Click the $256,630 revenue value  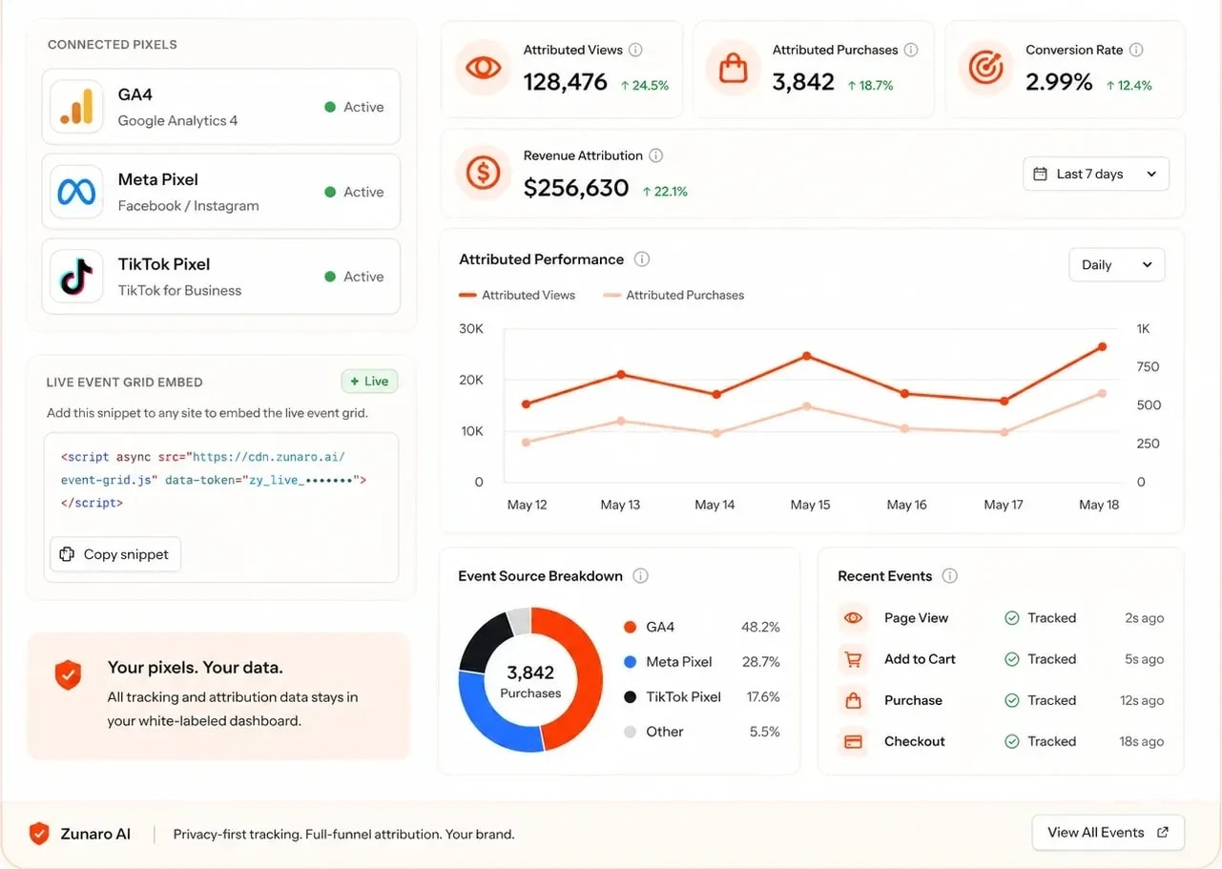click(x=576, y=188)
